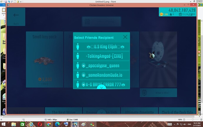203x127 pixels.
Task: Open Opera browser from taskbar
Action: (40, 124)
